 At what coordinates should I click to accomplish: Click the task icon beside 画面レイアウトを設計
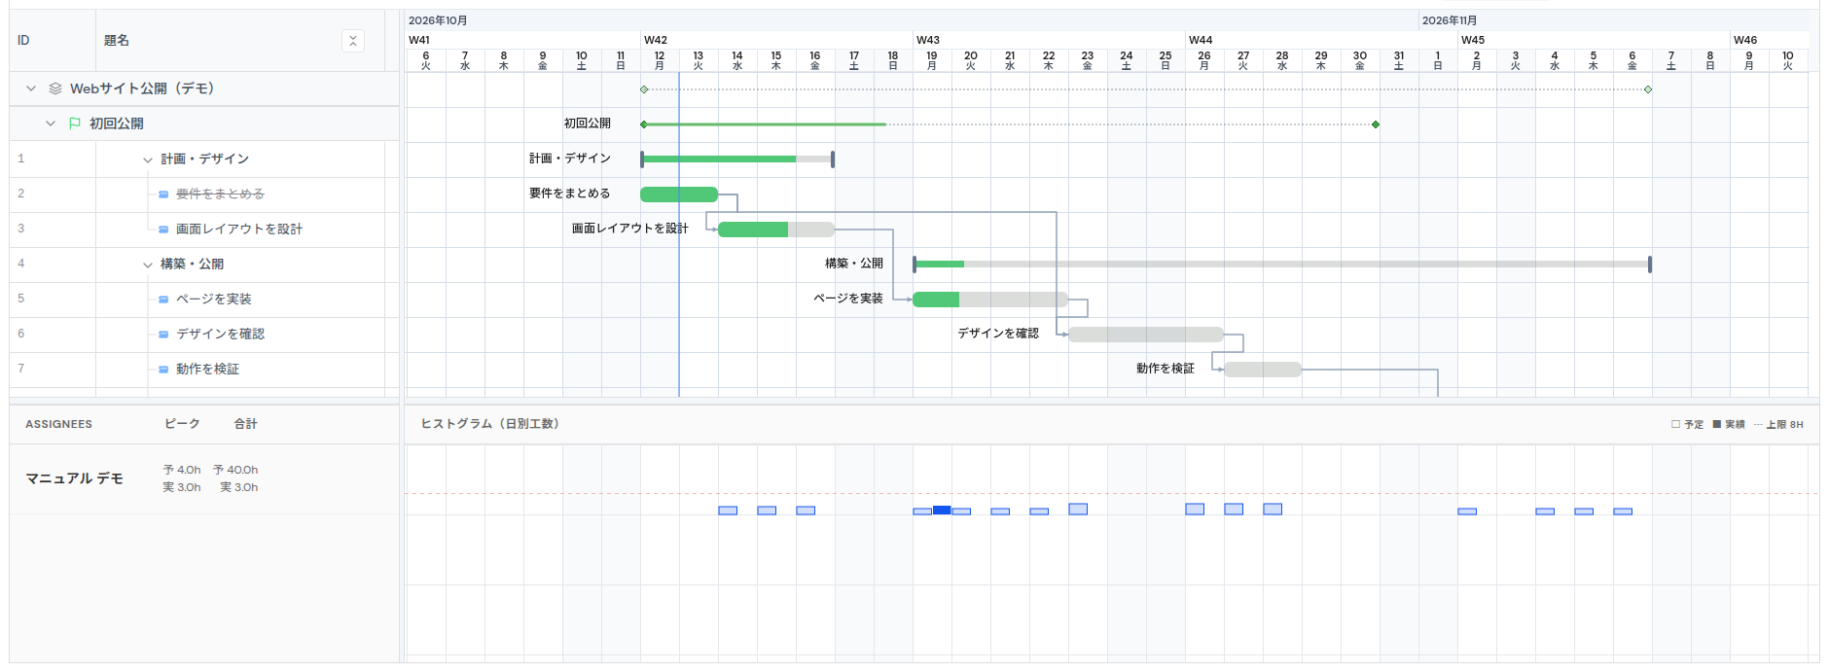pos(163,230)
